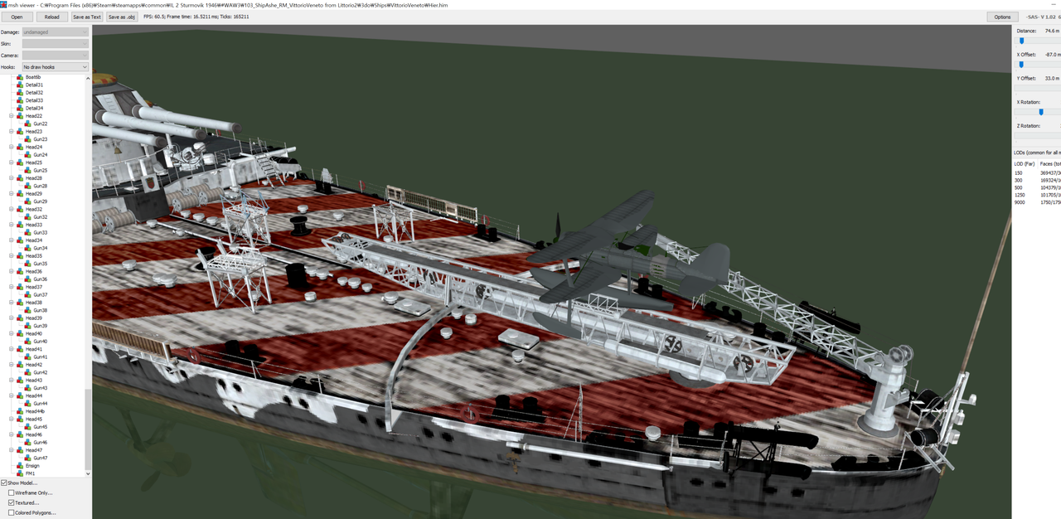This screenshot has width=1061, height=519.
Task: Click the Detail34 mesh icon
Action: click(x=20, y=108)
